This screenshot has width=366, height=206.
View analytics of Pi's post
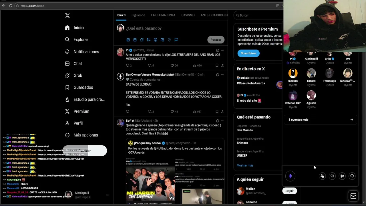click(197, 66)
